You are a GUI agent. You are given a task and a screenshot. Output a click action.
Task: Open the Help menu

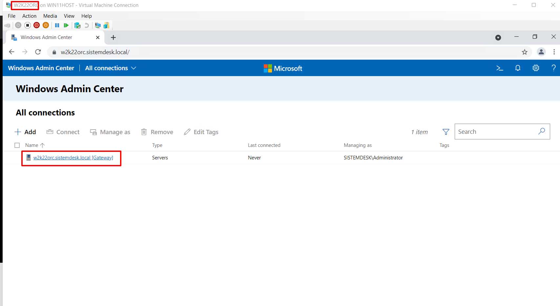(x=87, y=16)
